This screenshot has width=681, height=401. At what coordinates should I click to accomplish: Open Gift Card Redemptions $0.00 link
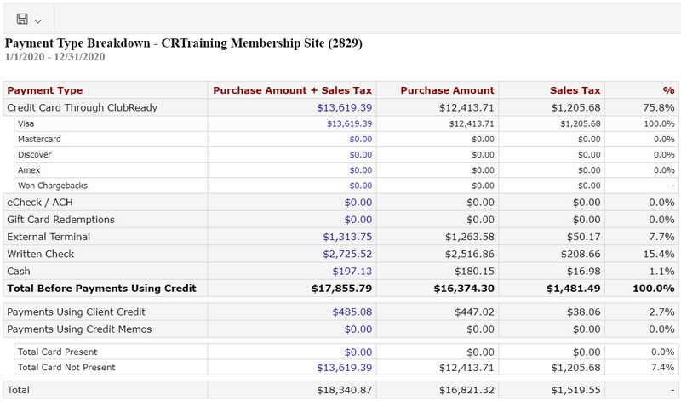click(x=358, y=220)
